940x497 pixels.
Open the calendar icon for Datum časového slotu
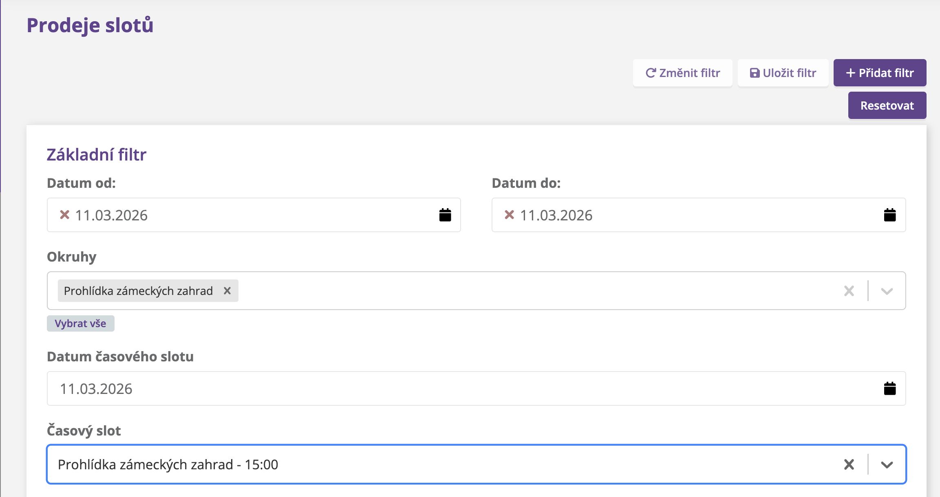click(x=889, y=388)
